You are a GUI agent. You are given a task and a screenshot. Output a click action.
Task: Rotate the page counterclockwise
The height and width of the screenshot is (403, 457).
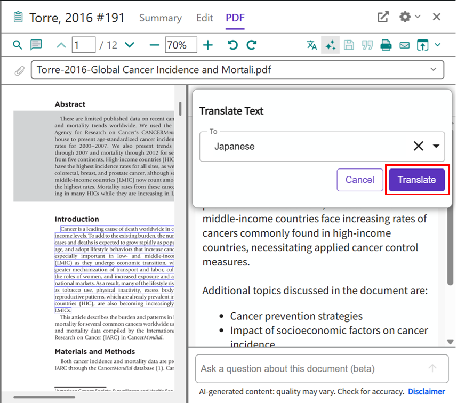232,45
